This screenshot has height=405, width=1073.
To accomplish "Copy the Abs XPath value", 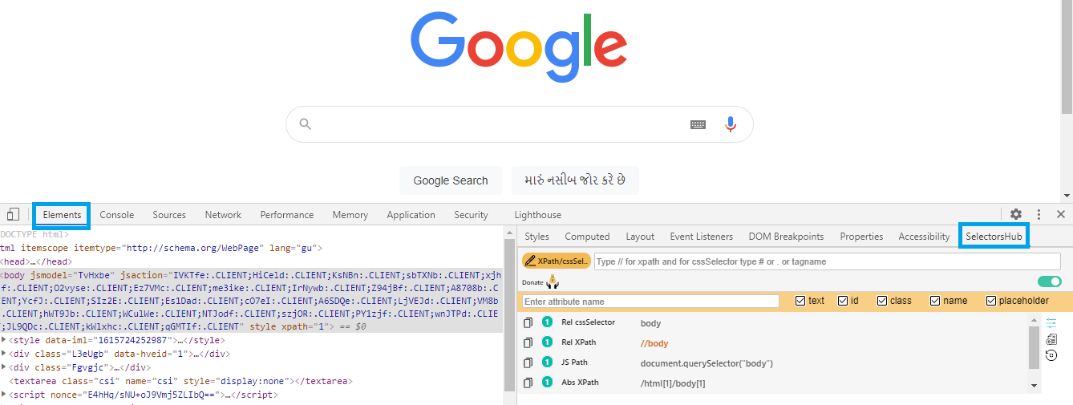I will tap(528, 383).
